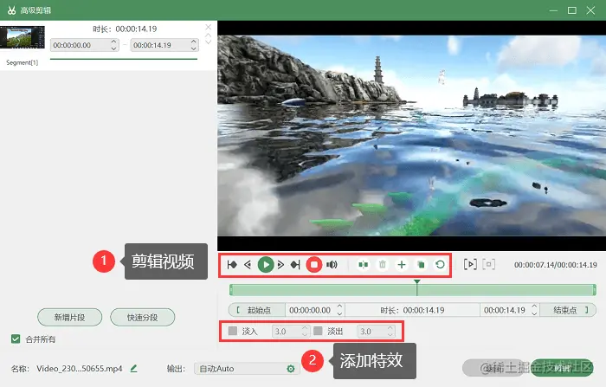Split the clip at the playhead
This screenshot has height=387, width=606.
point(363,265)
